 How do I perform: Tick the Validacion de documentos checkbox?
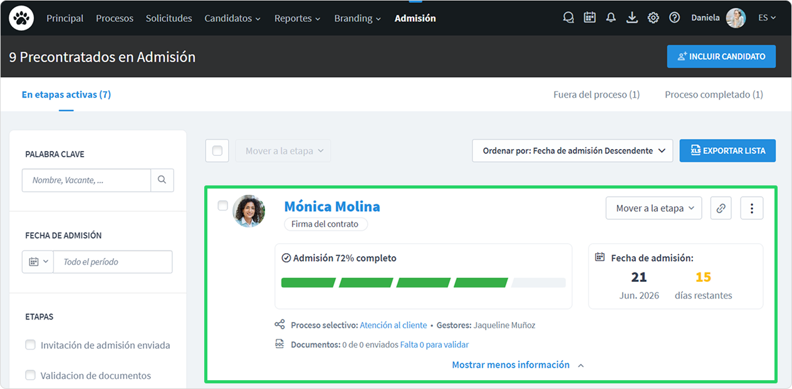tap(30, 375)
